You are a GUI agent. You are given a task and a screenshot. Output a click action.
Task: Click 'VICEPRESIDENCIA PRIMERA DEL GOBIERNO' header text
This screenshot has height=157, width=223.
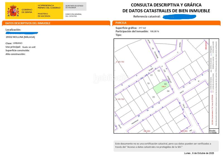point(49,7)
